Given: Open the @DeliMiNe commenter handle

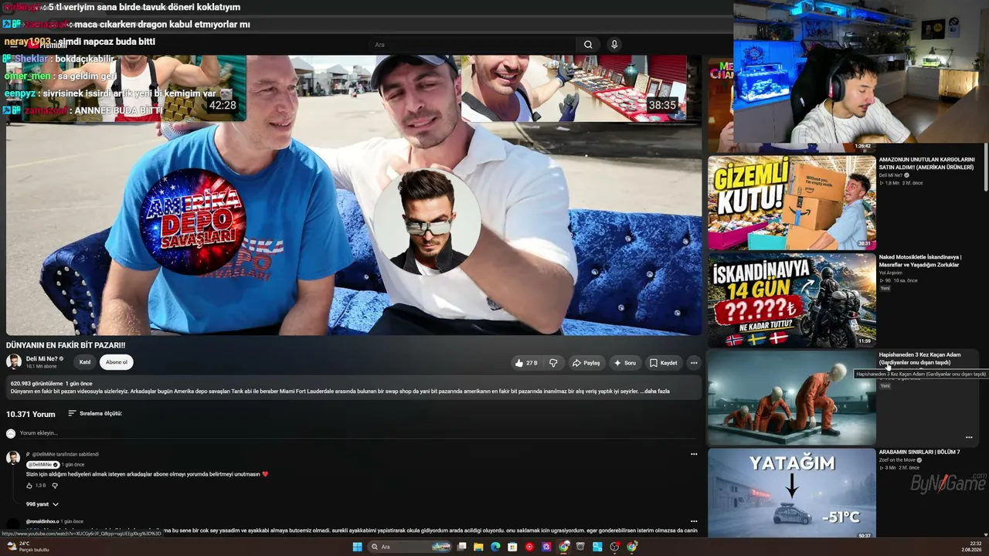Looking at the screenshot, I should click(x=42, y=465).
